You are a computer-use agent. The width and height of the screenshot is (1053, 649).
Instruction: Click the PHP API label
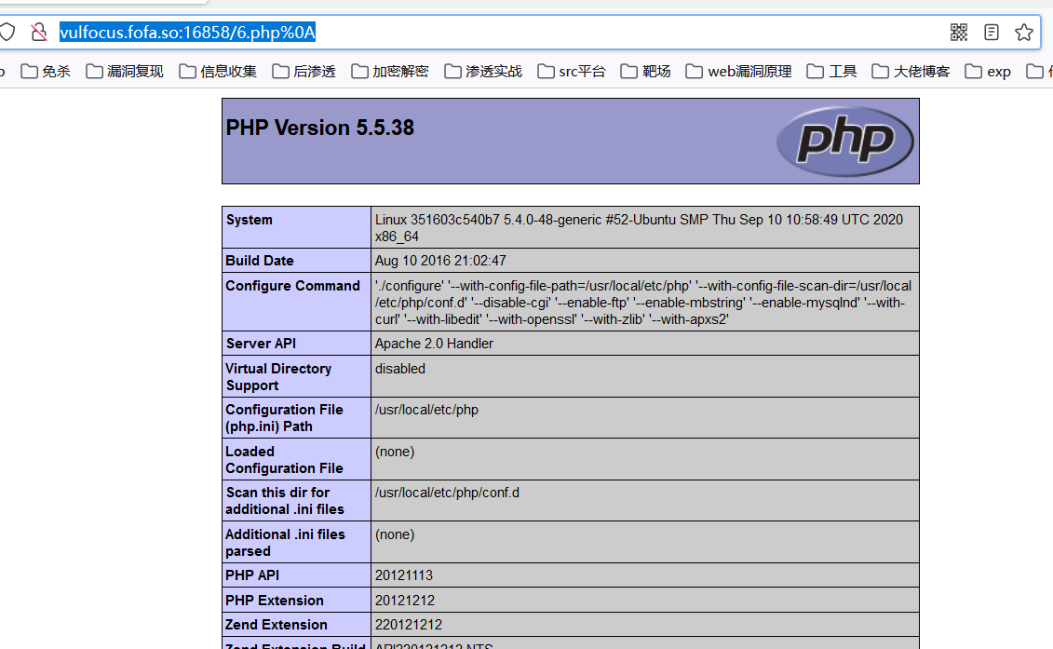(x=251, y=575)
